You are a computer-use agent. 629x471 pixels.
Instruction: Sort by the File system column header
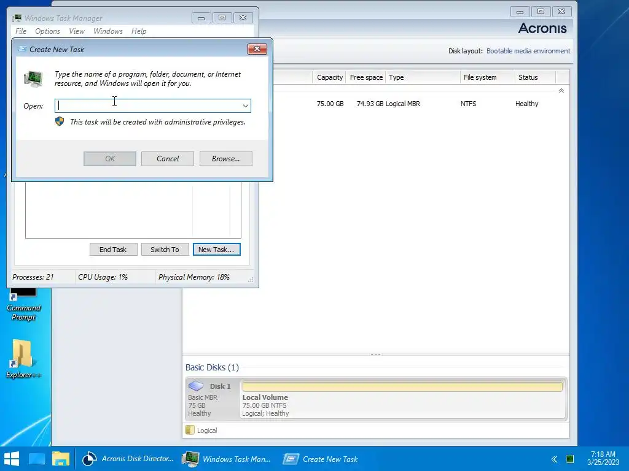487,77
